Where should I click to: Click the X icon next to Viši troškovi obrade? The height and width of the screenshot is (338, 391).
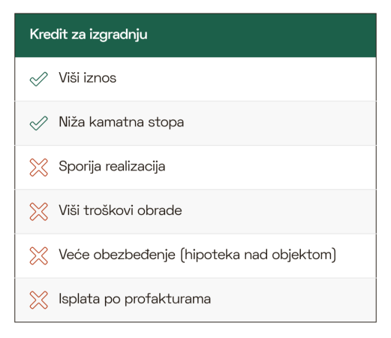click(38, 212)
